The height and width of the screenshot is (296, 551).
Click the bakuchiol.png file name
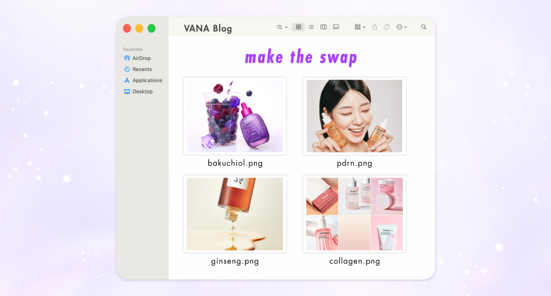pyautogui.click(x=235, y=163)
